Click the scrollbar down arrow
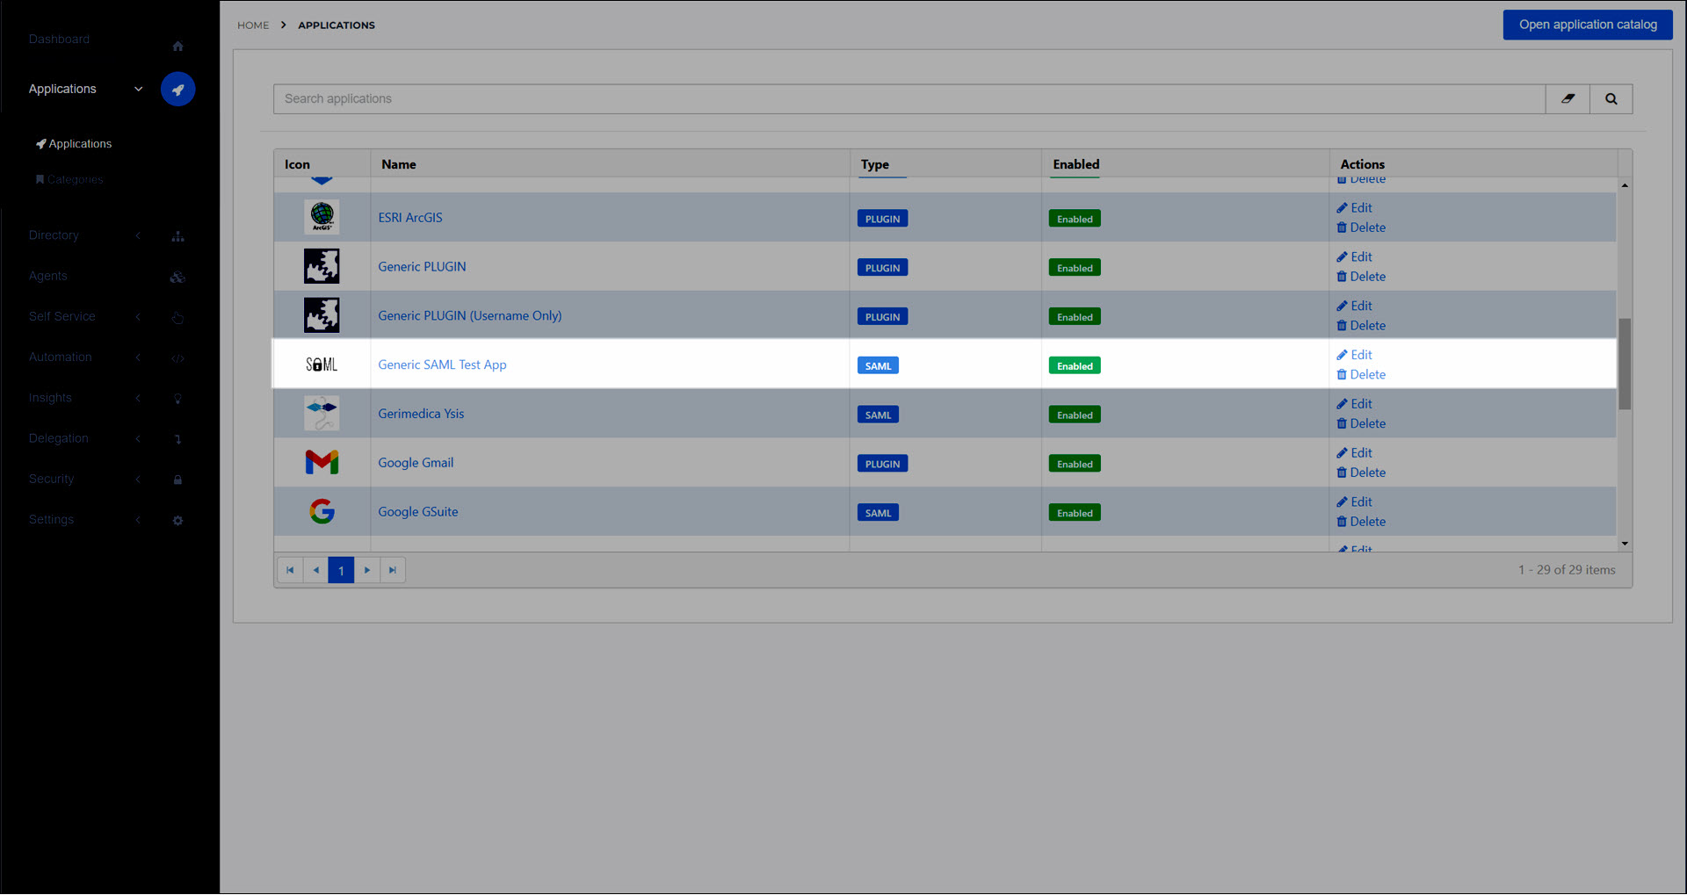This screenshot has width=1687, height=895. tap(1625, 544)
